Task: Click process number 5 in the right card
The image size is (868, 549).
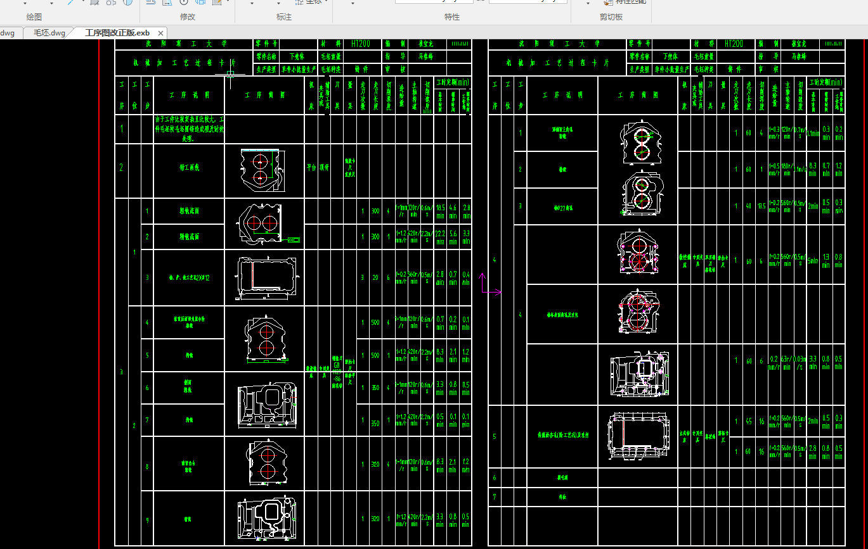Action: tap(495, 436)
